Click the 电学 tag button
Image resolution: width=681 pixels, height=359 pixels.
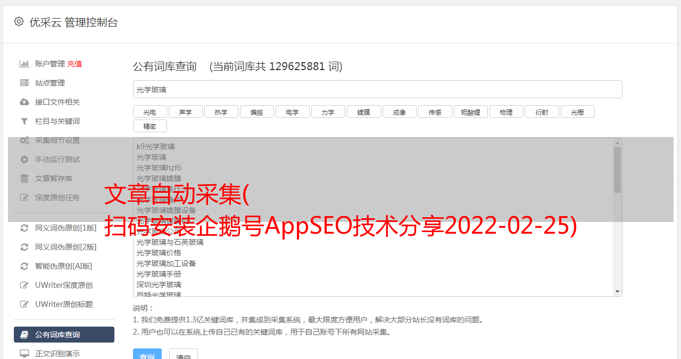tap(292, 112)
